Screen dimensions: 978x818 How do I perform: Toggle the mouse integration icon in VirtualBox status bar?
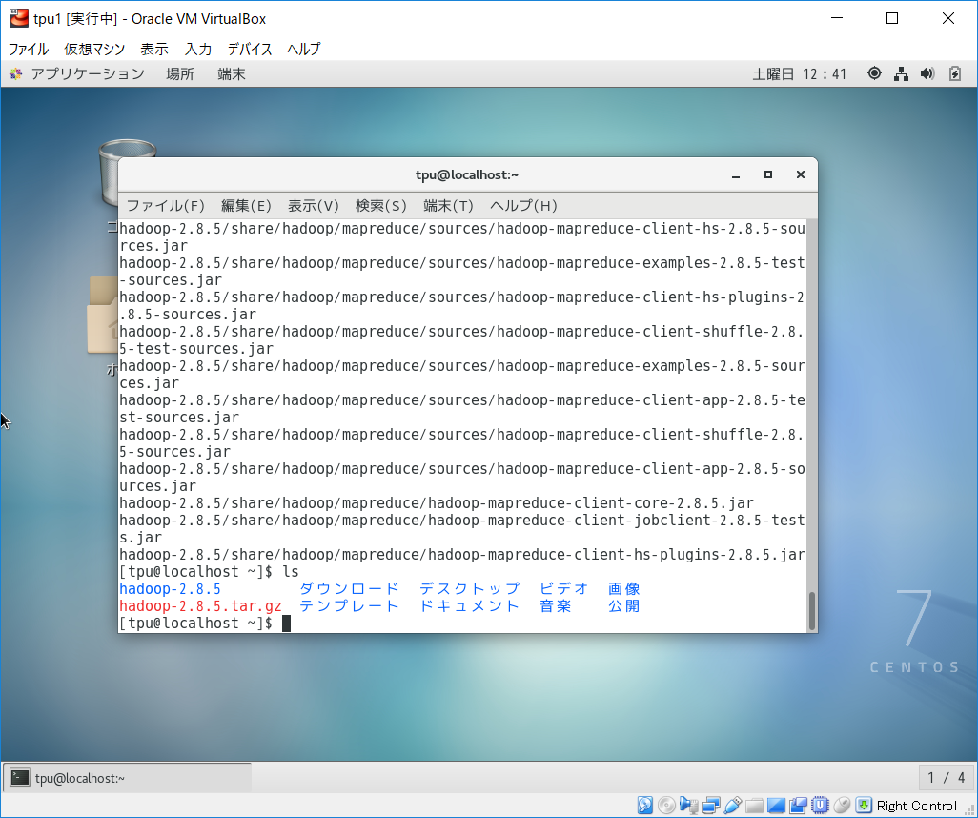(843, 805)
